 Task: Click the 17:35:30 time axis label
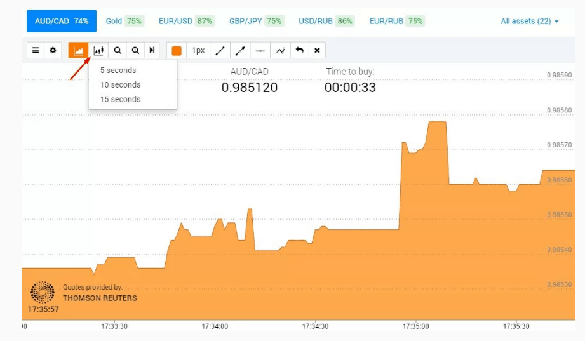(516, 326)
